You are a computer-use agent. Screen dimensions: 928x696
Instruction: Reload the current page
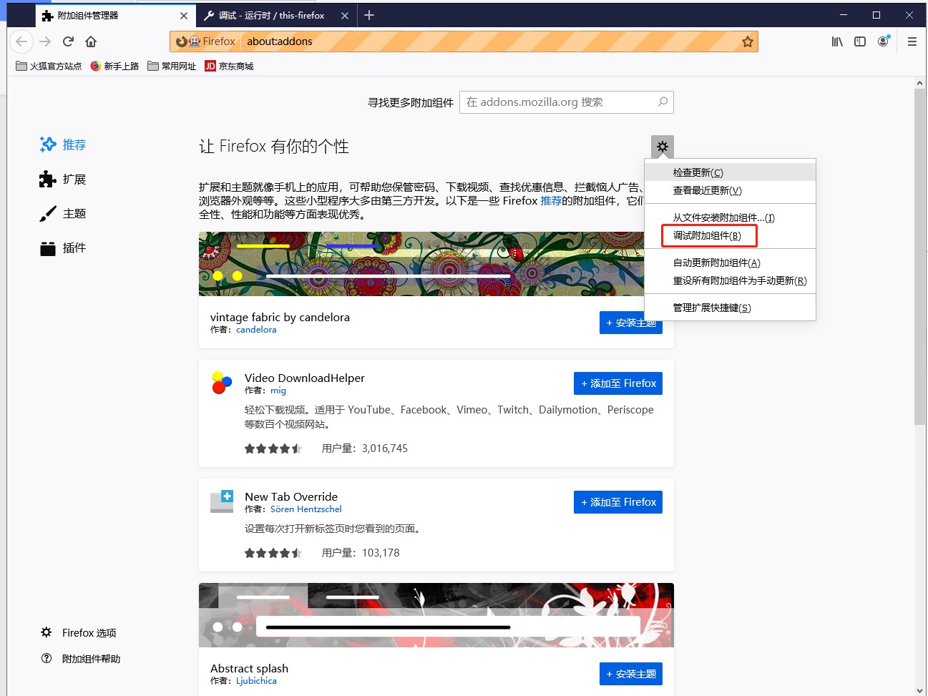click(68, 41)
